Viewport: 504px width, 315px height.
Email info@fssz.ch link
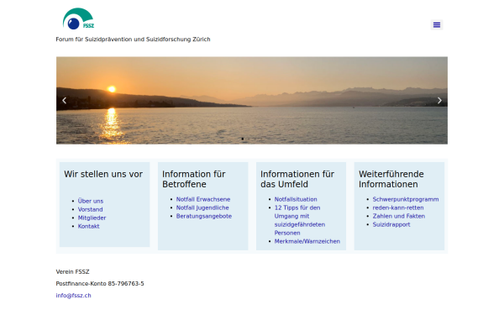tap(73, 296)
